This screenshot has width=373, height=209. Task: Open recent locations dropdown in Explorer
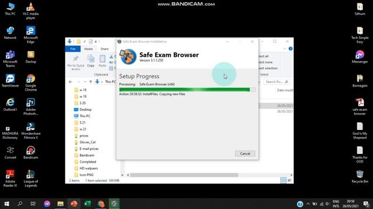coord(85,82)
